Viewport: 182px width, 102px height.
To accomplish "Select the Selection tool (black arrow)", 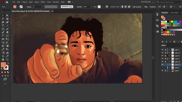I will (x=3, y=15).
